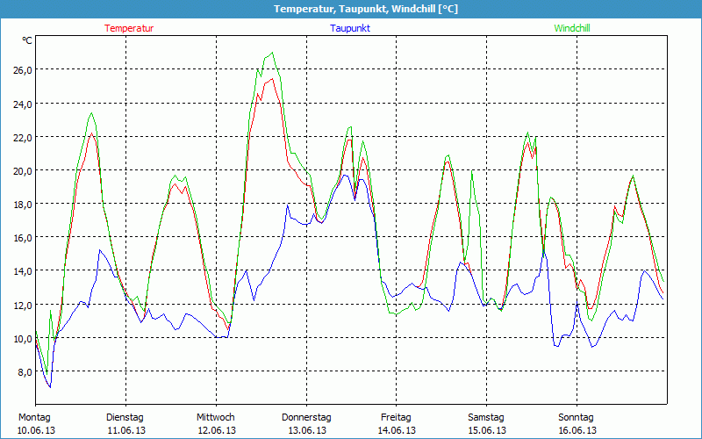This screenshot has width=702, height=439.
Task: Click the Donnerstag axis label
Action: click(306, 418)
